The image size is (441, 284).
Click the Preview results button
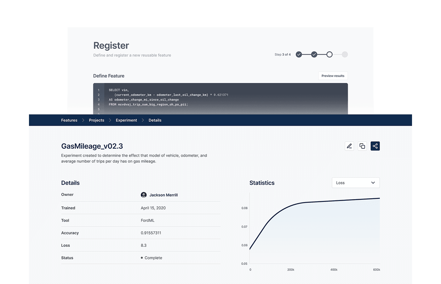point(333,76)
